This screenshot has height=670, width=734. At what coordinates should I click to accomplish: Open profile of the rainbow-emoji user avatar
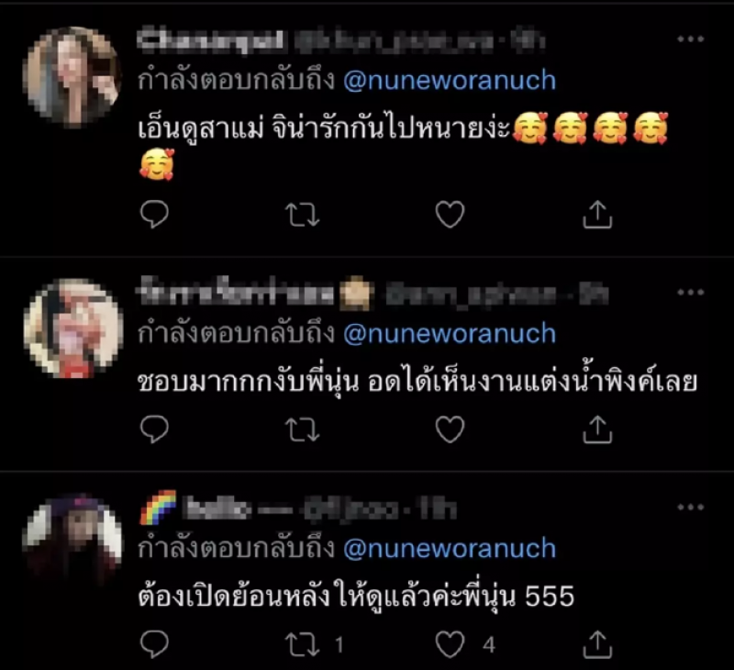pos(72,541)
